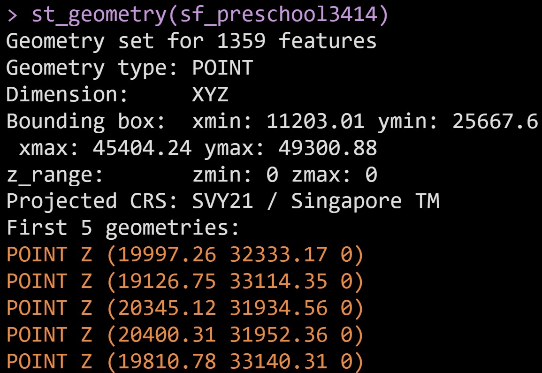Click the zmax value in the z_range line

pyautogui.click(x=371, y=175)
